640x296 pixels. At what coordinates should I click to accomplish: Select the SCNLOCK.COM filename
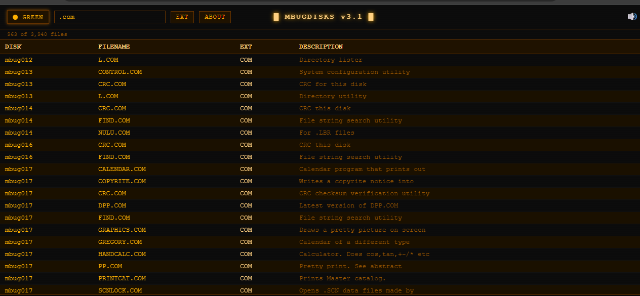pyautogui.click(x=120, y=290)
